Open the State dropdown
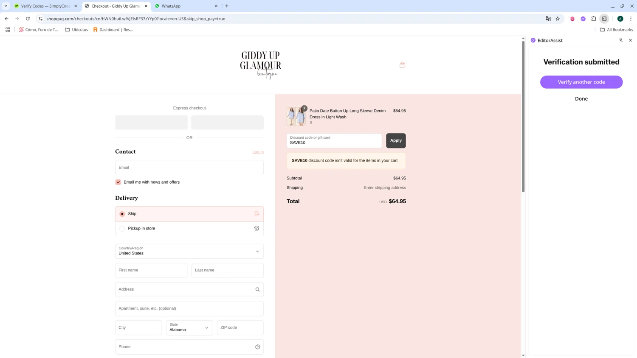637x358 pixels. (189, 327)
